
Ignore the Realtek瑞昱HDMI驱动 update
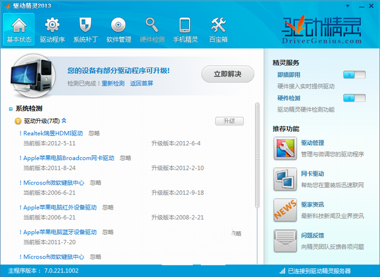94,133
